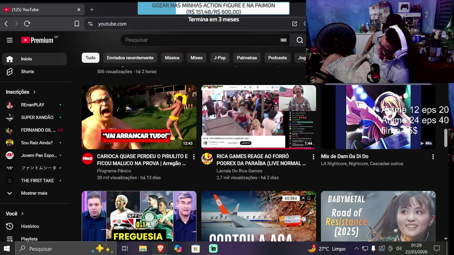Viewport: 454px width, 255px height.
Task: Click the Lacraia Do Rica Games avatar
Action: click(207, 159)
